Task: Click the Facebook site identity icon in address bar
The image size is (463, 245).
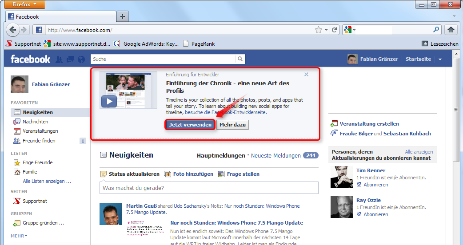Action: point(39,30)
